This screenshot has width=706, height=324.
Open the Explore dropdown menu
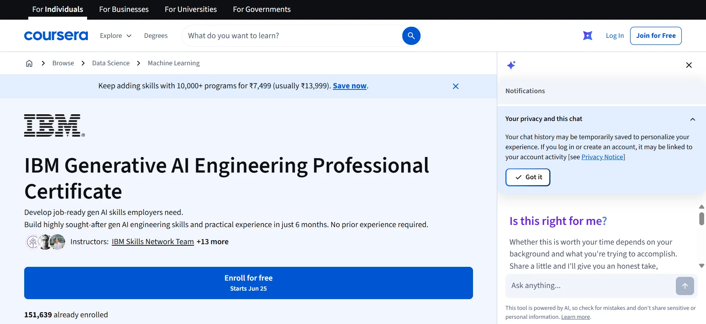click(x=116, y=36)
